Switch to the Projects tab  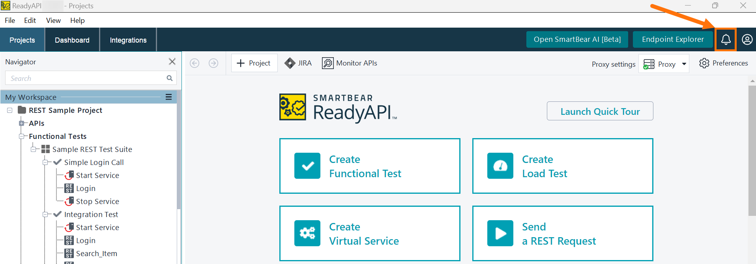tap(22, 40)
